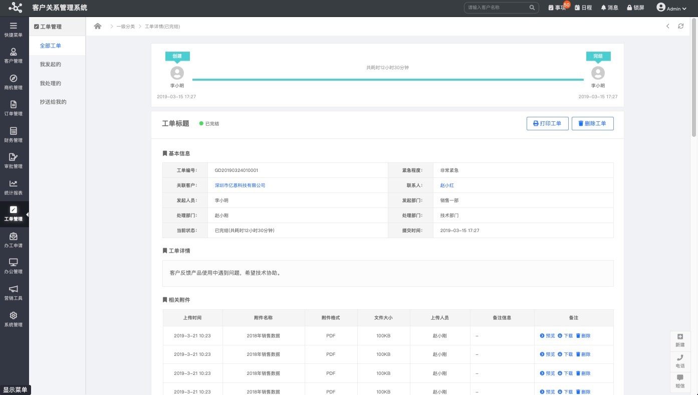
Task: Click the back arrow icon near refresh
Action: (667, 26)
